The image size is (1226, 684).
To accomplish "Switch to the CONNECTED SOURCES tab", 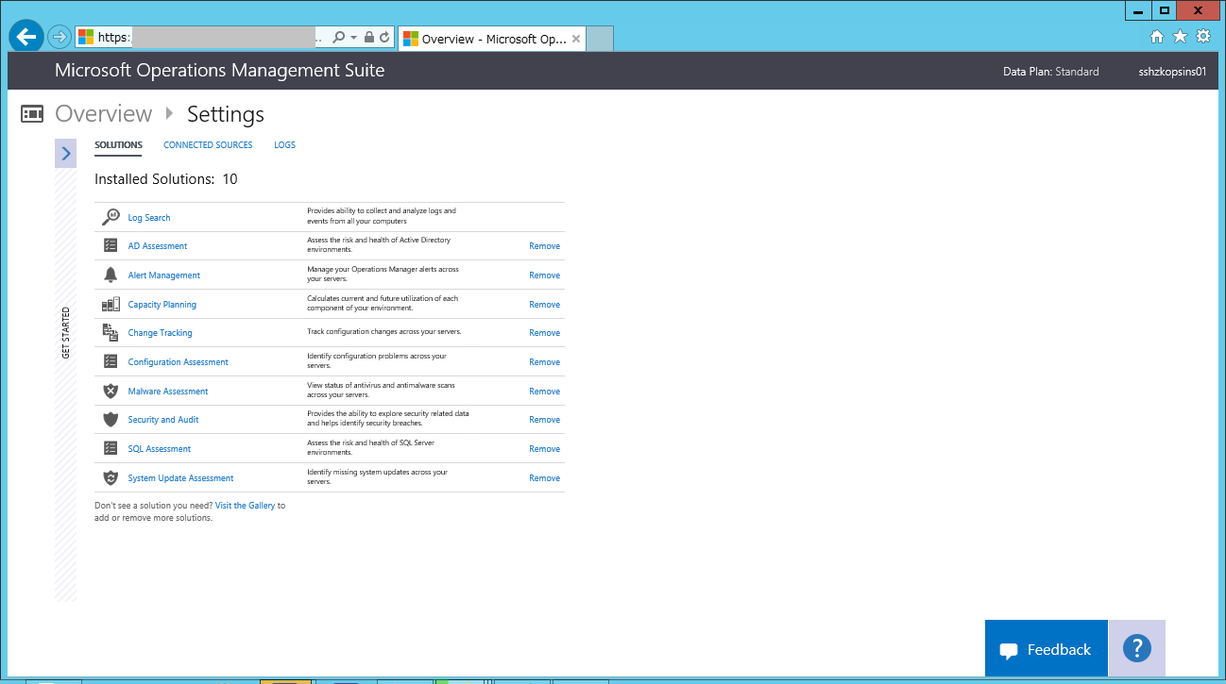I will pos(208,144).
